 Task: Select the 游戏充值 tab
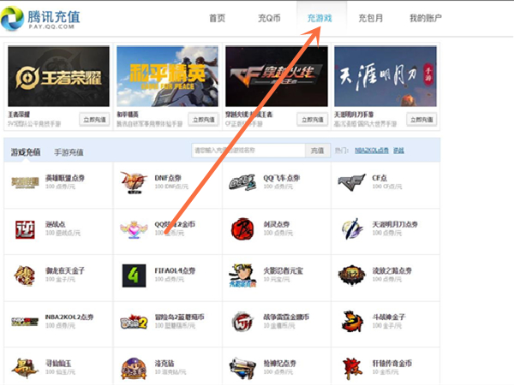coord(26,152)
